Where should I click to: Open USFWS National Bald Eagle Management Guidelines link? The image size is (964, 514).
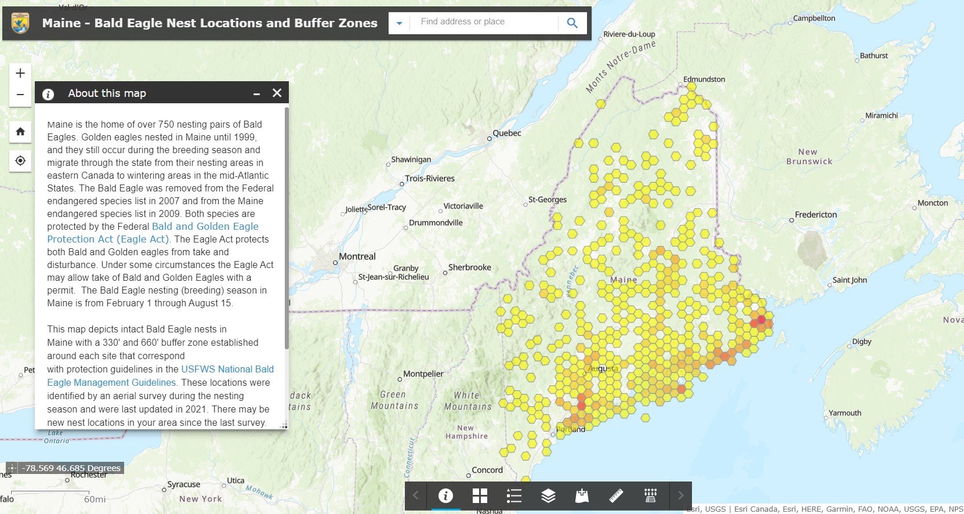click(227, 370)
